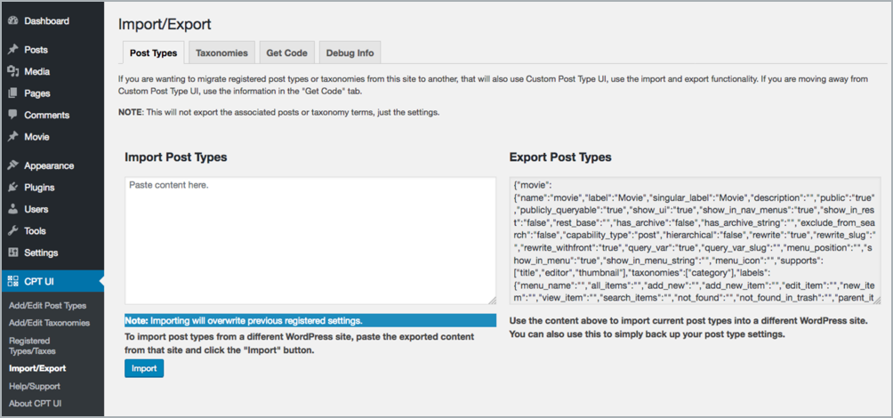The width and height of the screenshot is (893, 418).
Task: Select the Debug Info tab
Action: point(350,53)
